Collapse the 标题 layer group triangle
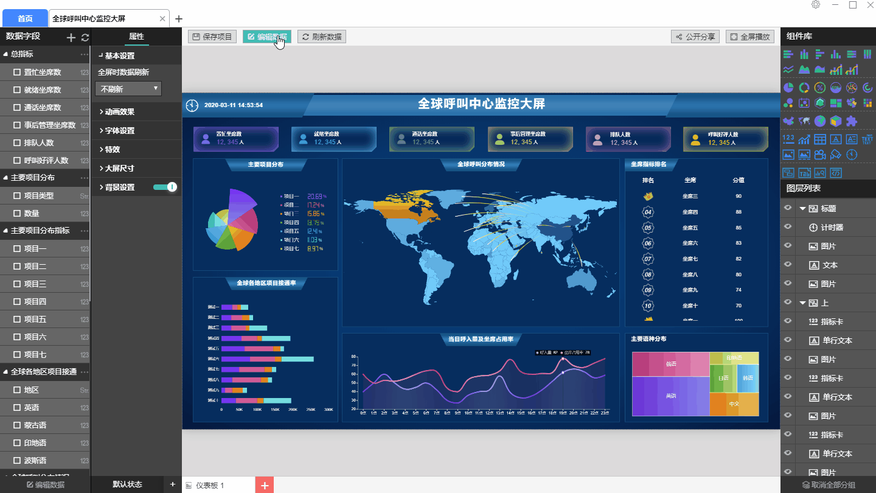 [802, 208]
